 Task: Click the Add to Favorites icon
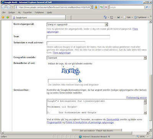point(8,17)
